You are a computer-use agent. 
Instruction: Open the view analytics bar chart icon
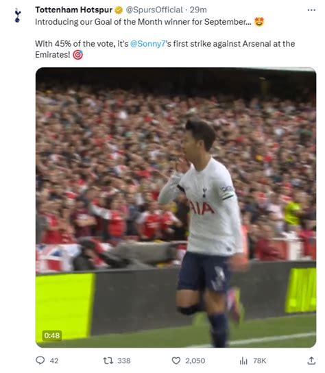(243, 361)
